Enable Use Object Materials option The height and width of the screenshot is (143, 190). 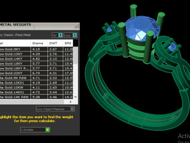[x=72, y=109]
